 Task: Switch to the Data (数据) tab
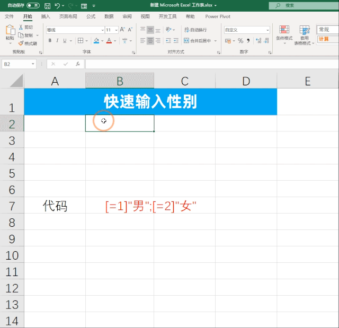[109, 16]
